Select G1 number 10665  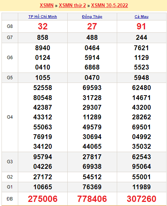43,187
